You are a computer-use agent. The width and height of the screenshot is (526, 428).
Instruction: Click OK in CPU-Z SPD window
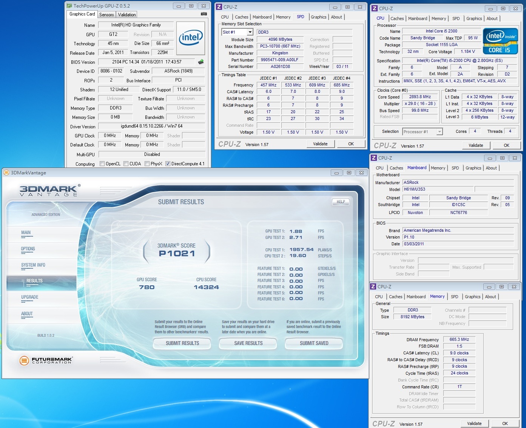pyautogui.click(x=351, y=144)
